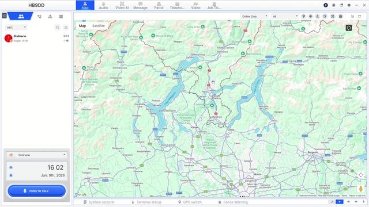Click the area selection frame tool
The height and width of the screenshot is (207, 369).
pos(333,16)
